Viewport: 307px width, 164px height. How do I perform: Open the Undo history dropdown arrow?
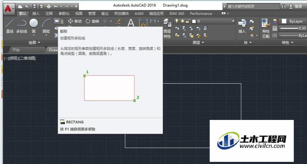pos(61,6)
